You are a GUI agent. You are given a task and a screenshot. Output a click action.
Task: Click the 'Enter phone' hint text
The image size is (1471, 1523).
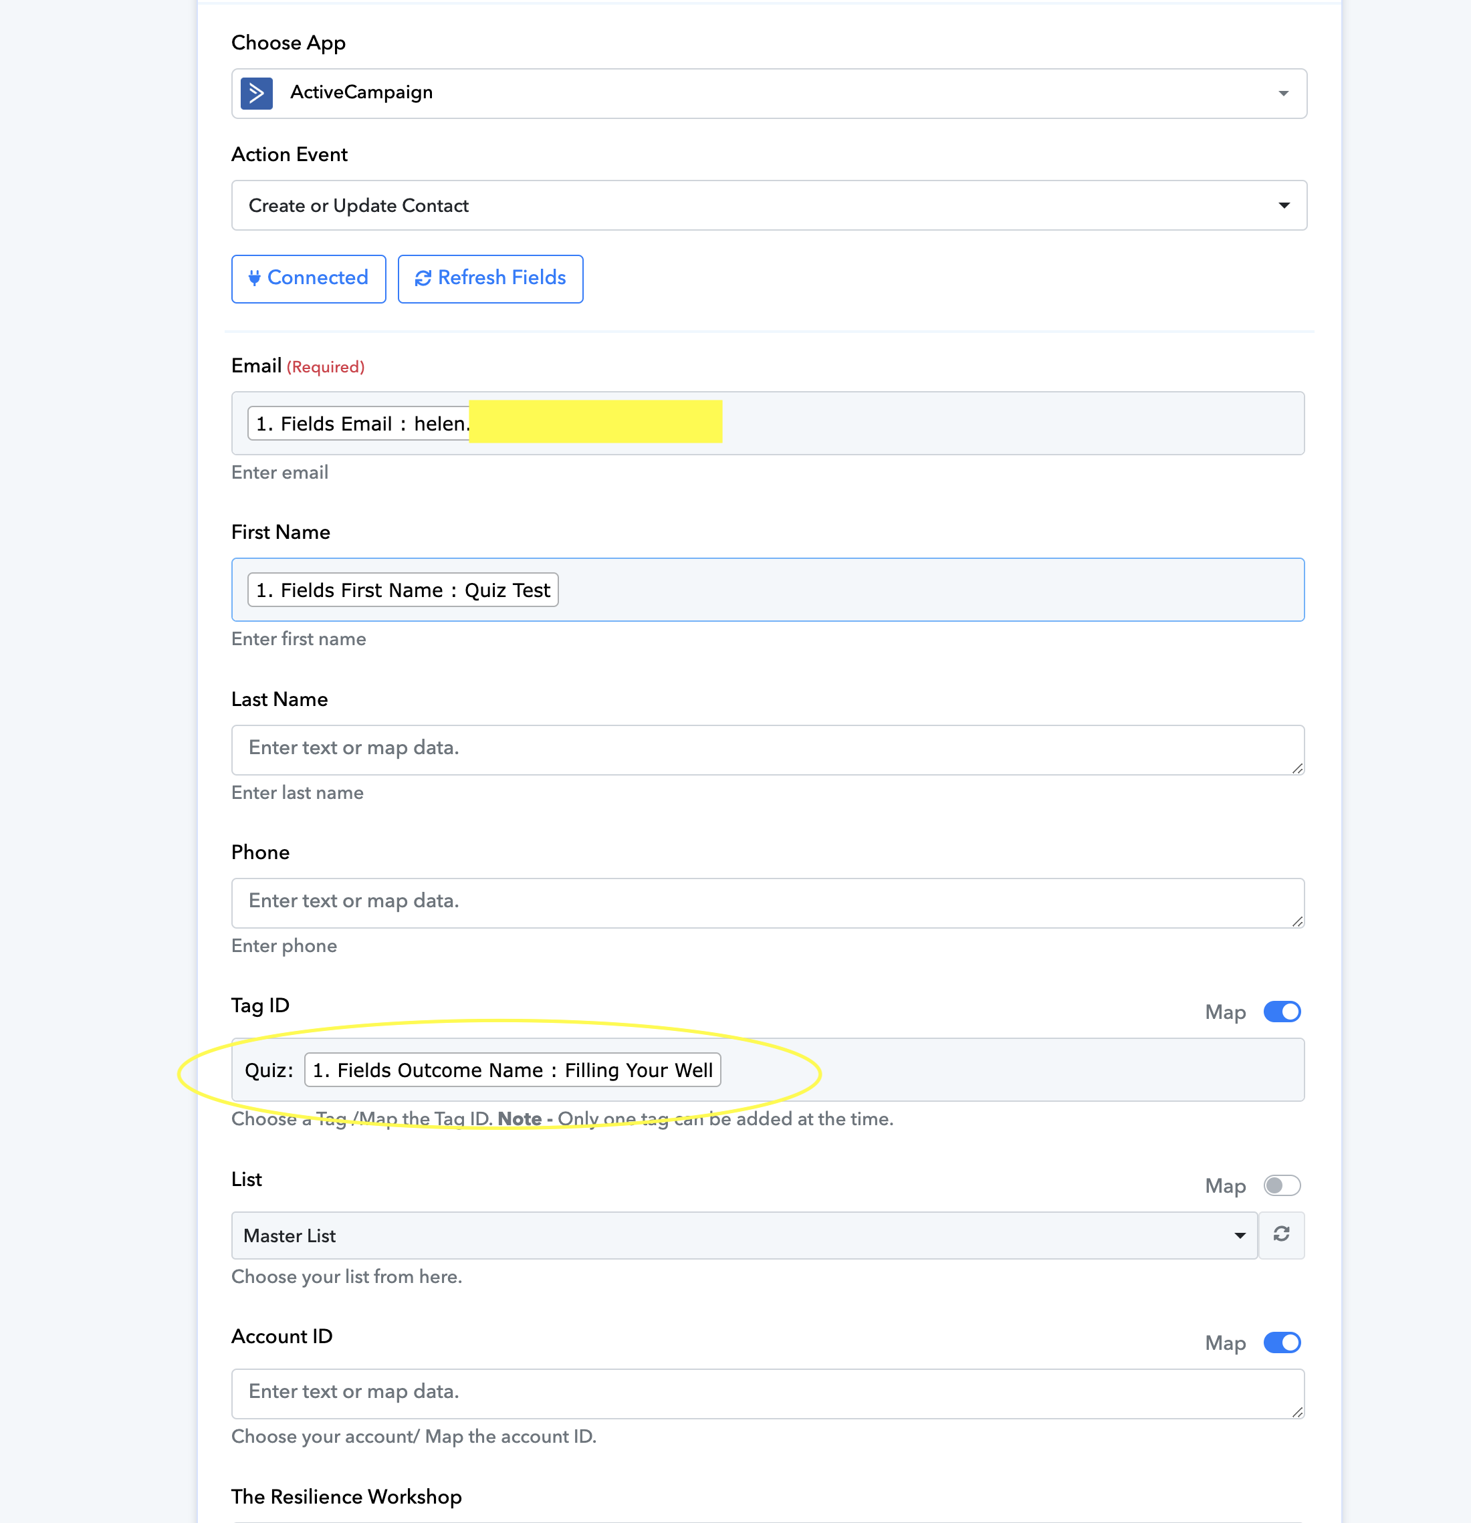click(284, 945)
